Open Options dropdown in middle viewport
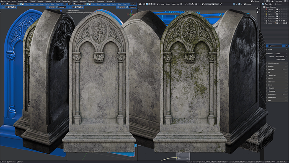289x163 pixels. (133, 7)
